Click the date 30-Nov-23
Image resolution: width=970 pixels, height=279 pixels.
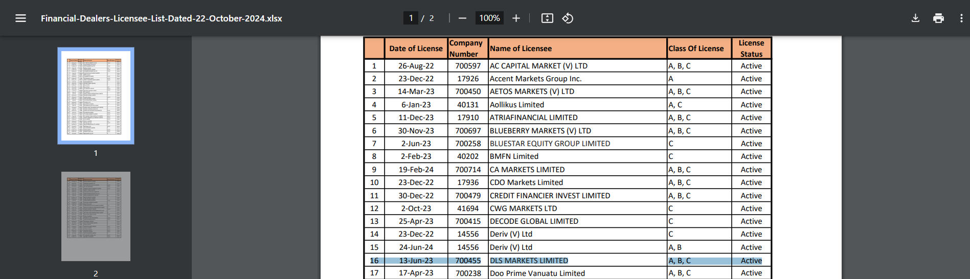click(416, 131)
